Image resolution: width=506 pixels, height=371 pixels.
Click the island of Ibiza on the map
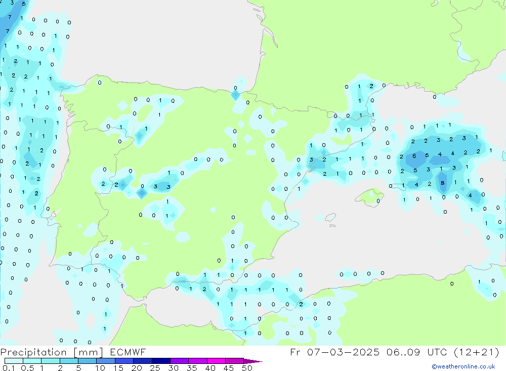pos(330,218)
